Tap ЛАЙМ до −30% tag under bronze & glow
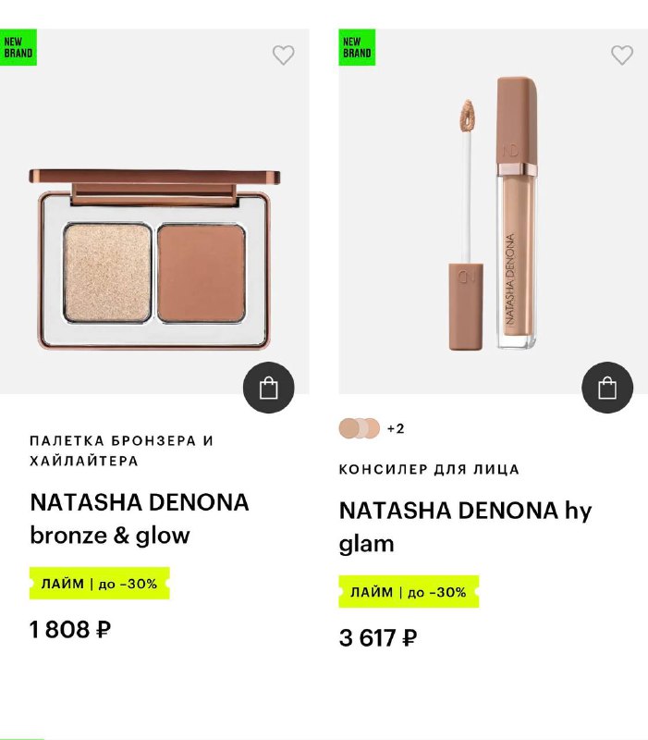 point(99,584)
